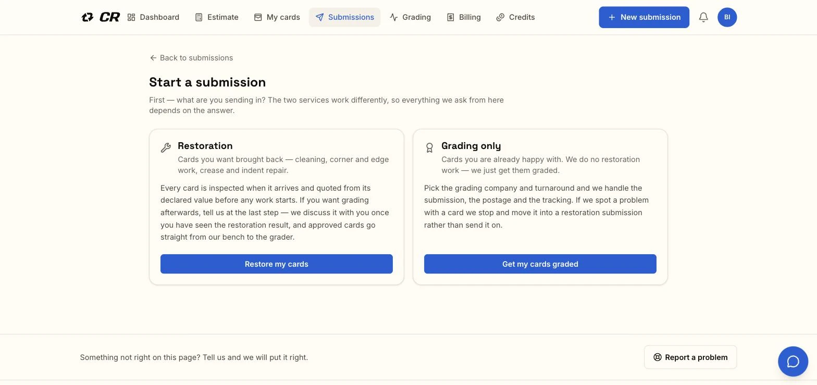The image size is (817, 385).
Task: Click the back arrow icon
Action: click(x=153, y=58)
